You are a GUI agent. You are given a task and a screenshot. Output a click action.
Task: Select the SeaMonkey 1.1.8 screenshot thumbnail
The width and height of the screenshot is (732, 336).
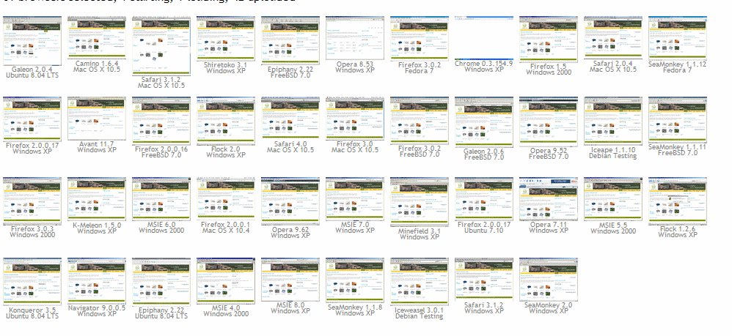(x=355, y=280)
